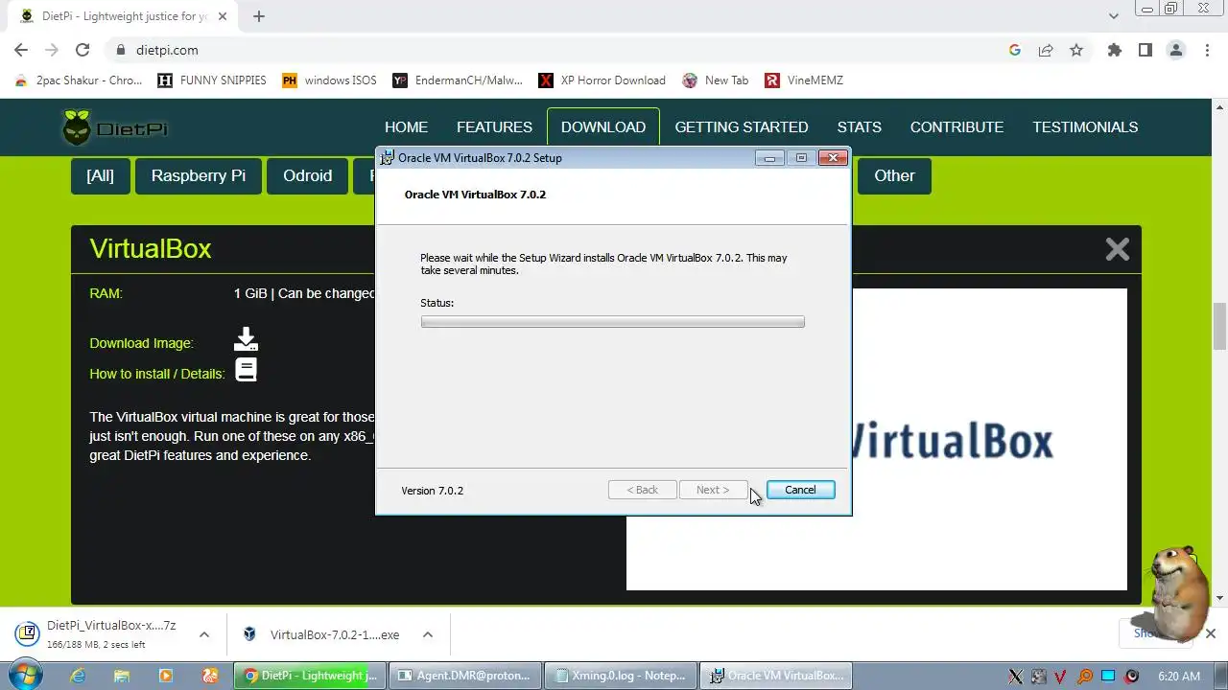Reload the page in Chrome
This screenshot has height=690, width=1228.
(83, 50)
